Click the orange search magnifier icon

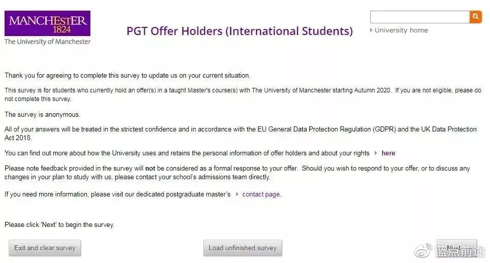[475, 17]
